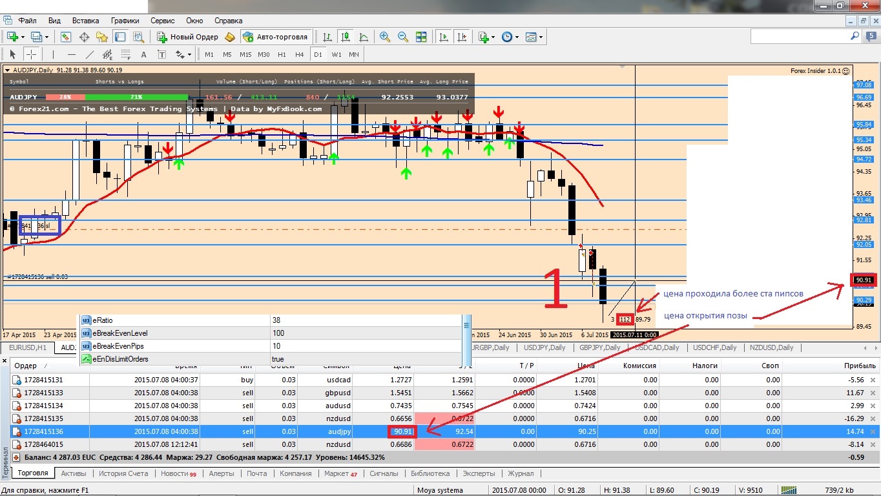Switch to the Эксперты tab
The height and width of the screenshot is (496, 881).
point(479,473)
